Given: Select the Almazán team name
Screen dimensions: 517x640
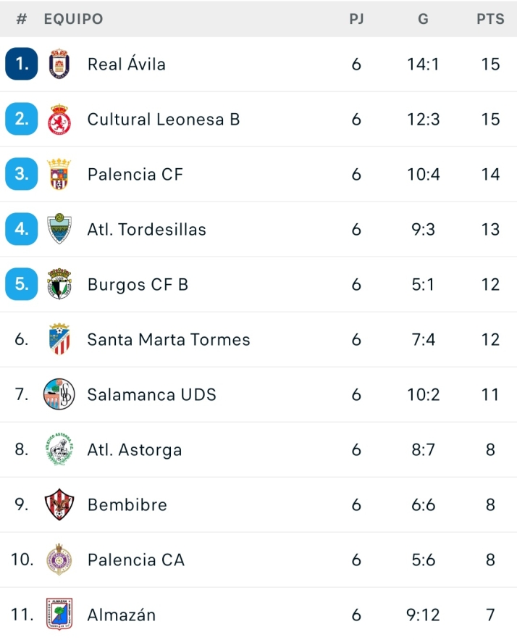Looking at the screenshot, I should click(121, 615).
